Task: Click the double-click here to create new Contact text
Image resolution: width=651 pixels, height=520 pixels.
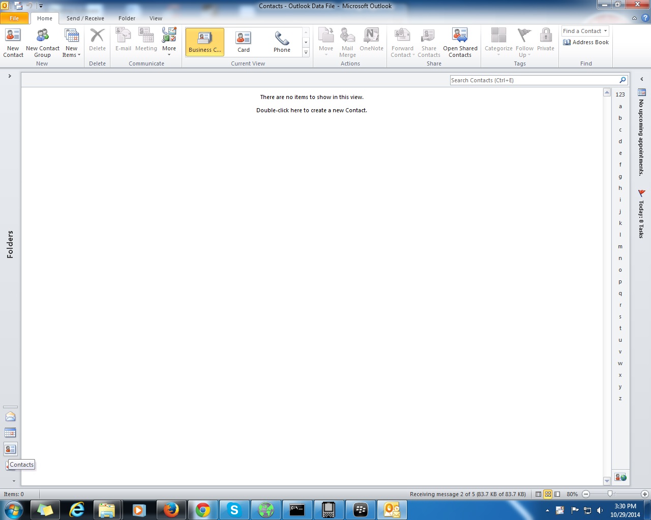Action: pos(312,110)
